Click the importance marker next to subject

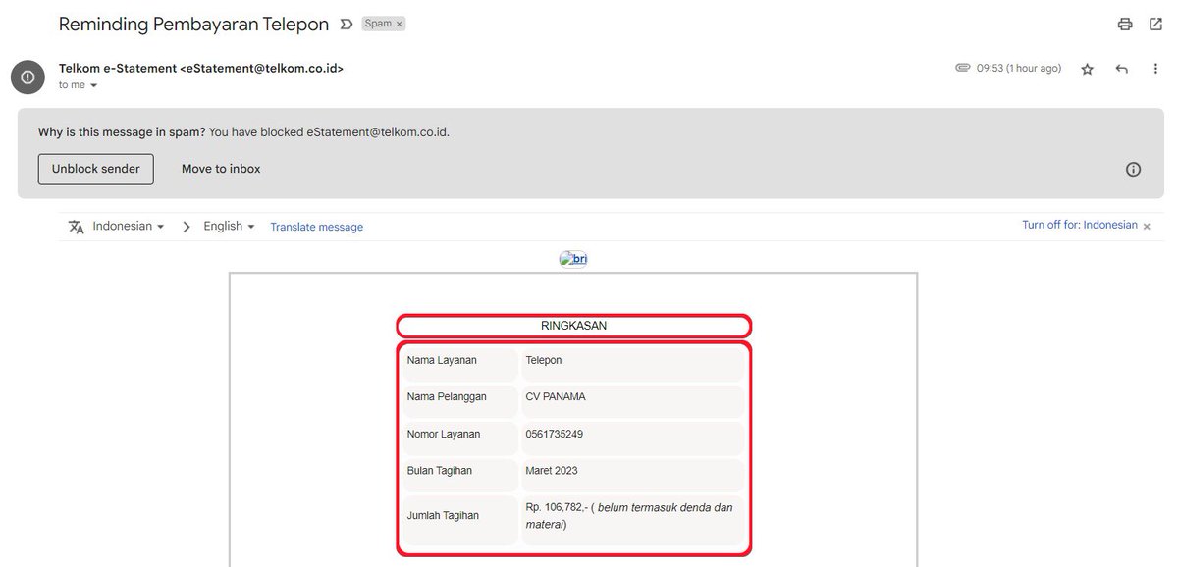pos(347,24)
